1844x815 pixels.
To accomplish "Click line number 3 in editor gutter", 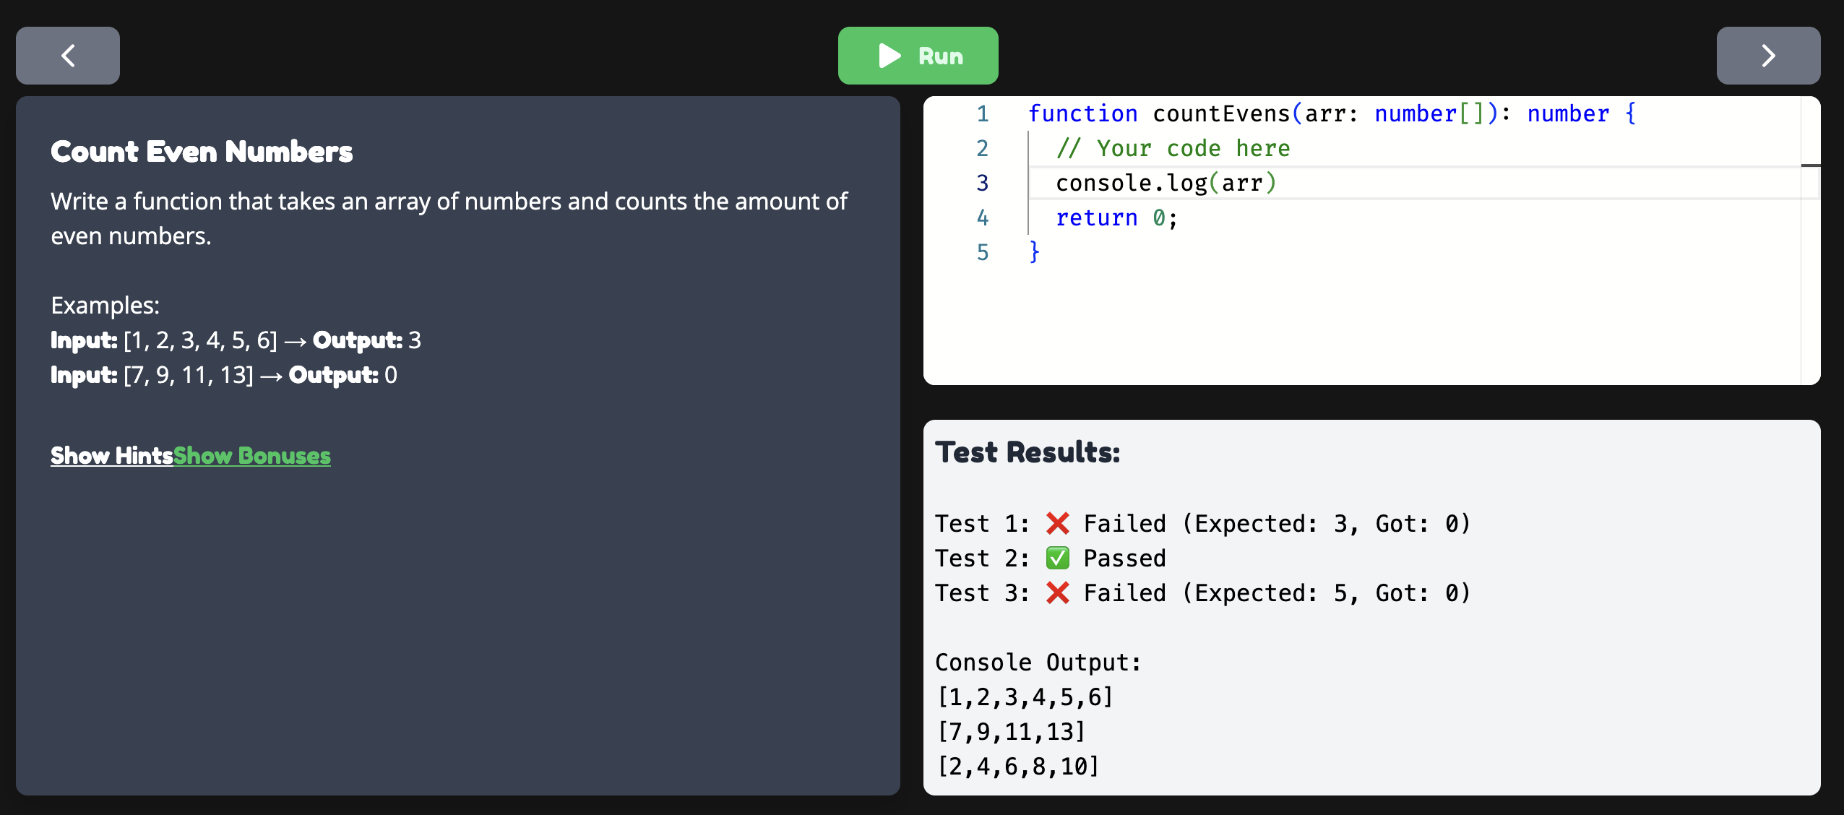I will tap(982, 183).
